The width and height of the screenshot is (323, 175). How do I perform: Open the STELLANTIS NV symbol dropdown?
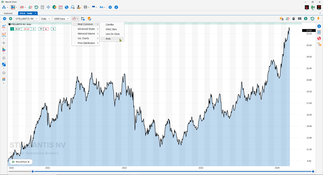click(26, 19)
